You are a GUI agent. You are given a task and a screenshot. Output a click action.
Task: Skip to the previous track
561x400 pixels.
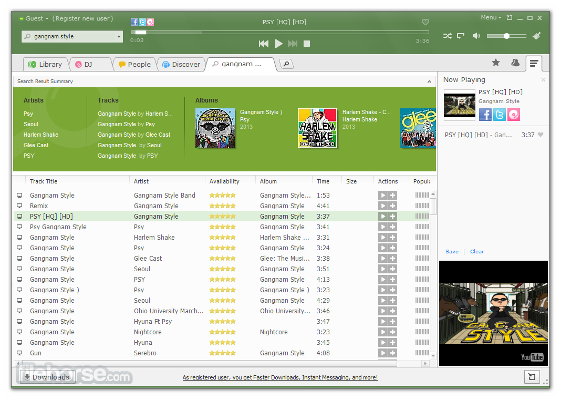tap(264, 44)
